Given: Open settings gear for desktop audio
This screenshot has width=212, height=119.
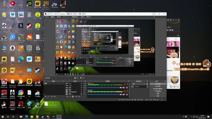Looking at the screenshot, I should click(127, 95).
